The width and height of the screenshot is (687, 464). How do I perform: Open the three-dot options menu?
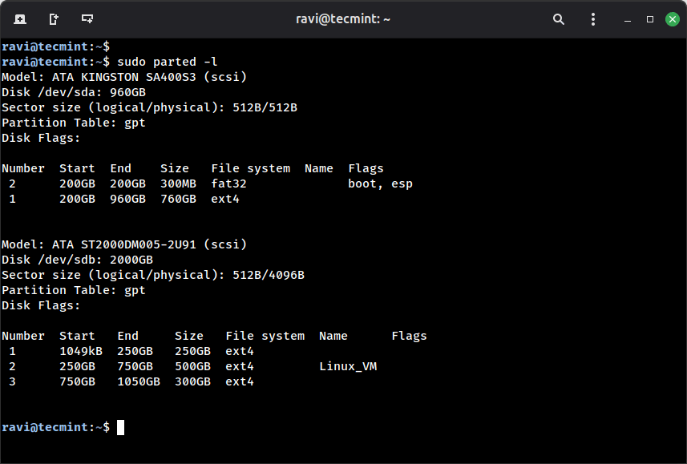(592, 19)
